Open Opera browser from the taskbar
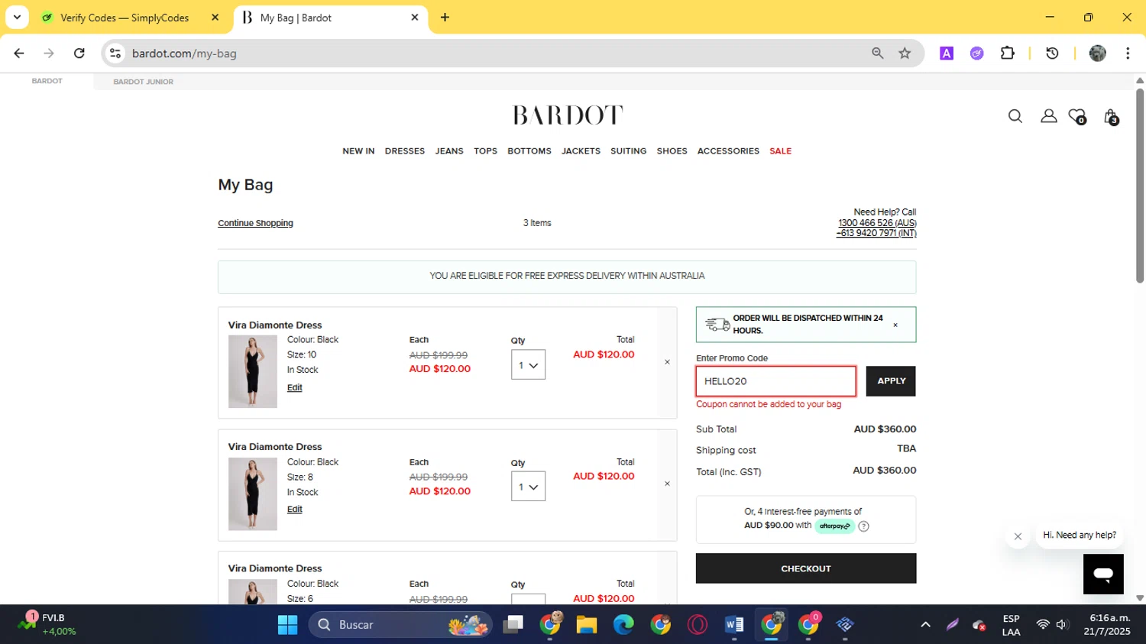The height and width of the screenshot is (644, 1146). click(x=698, y=625)
